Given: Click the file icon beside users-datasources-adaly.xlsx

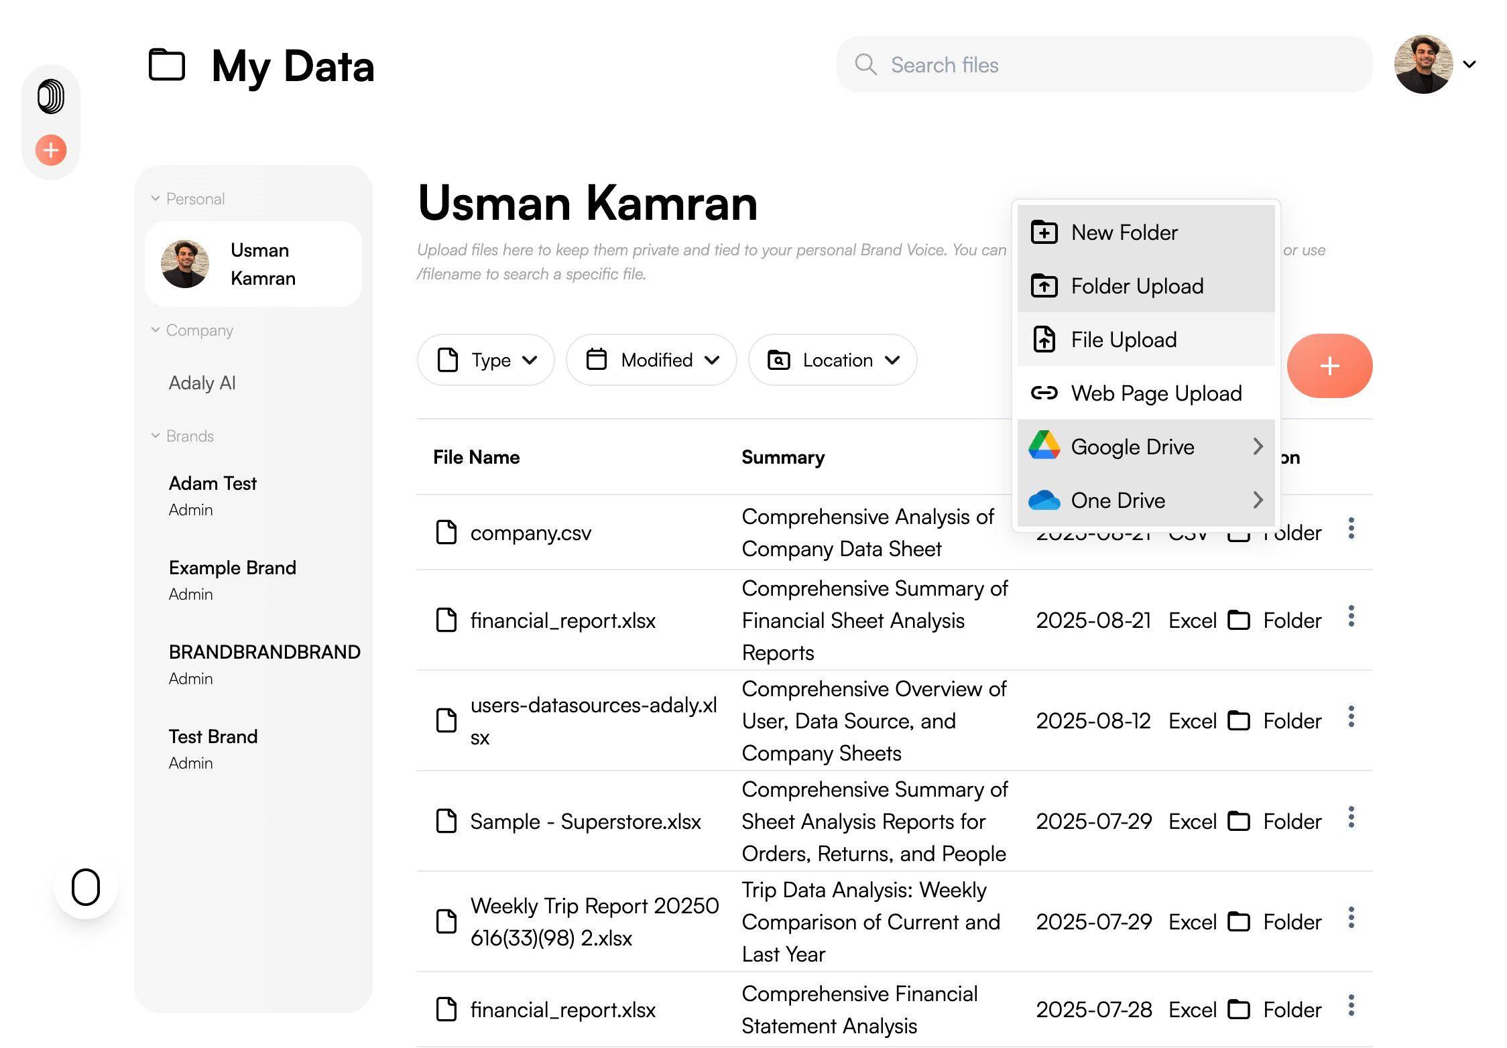Looking at the screenshot, I should tap(446, 720).
